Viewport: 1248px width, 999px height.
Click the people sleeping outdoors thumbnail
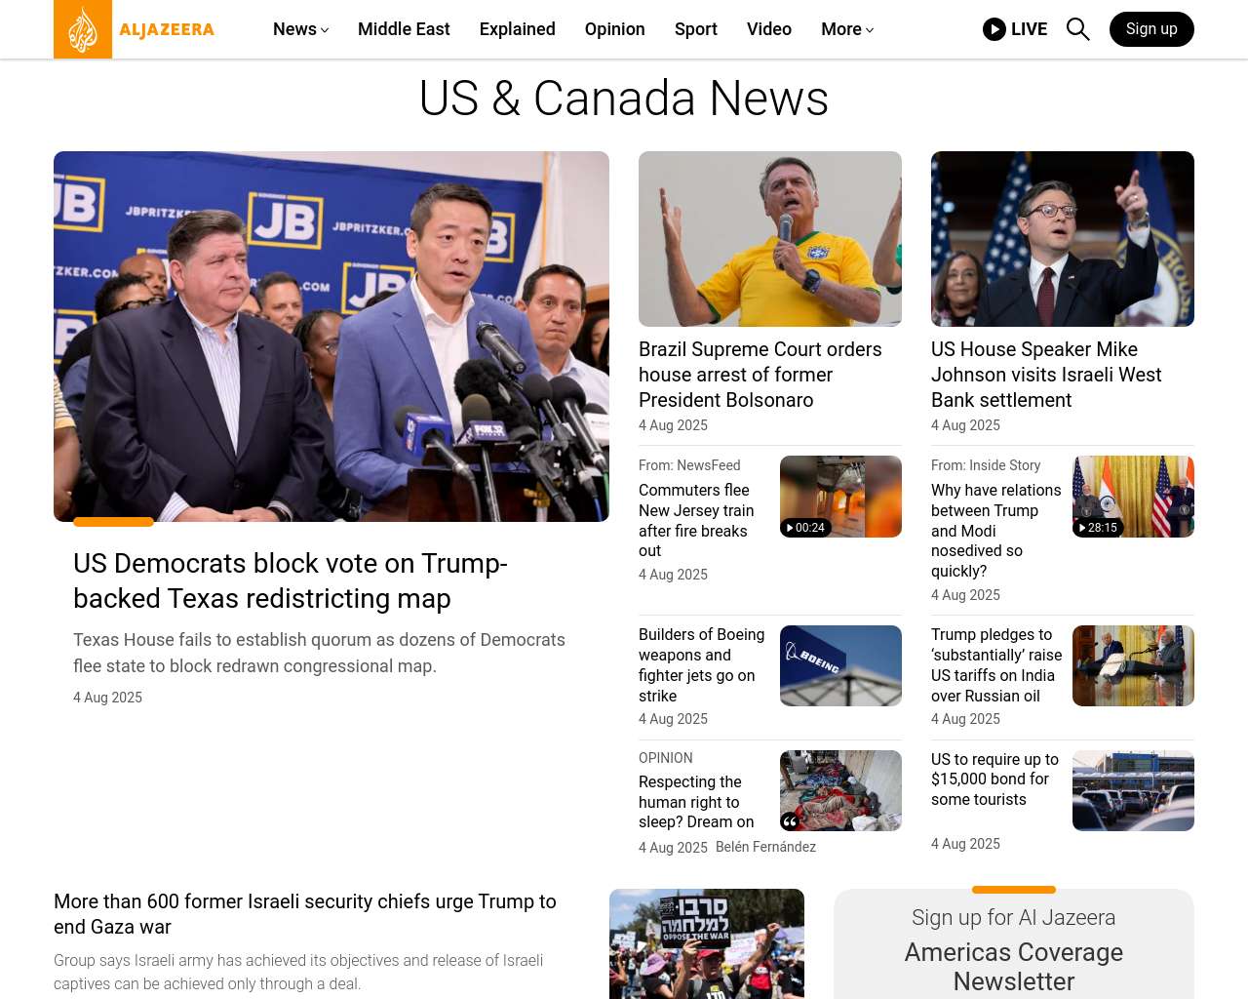click(x=840, y=790)
